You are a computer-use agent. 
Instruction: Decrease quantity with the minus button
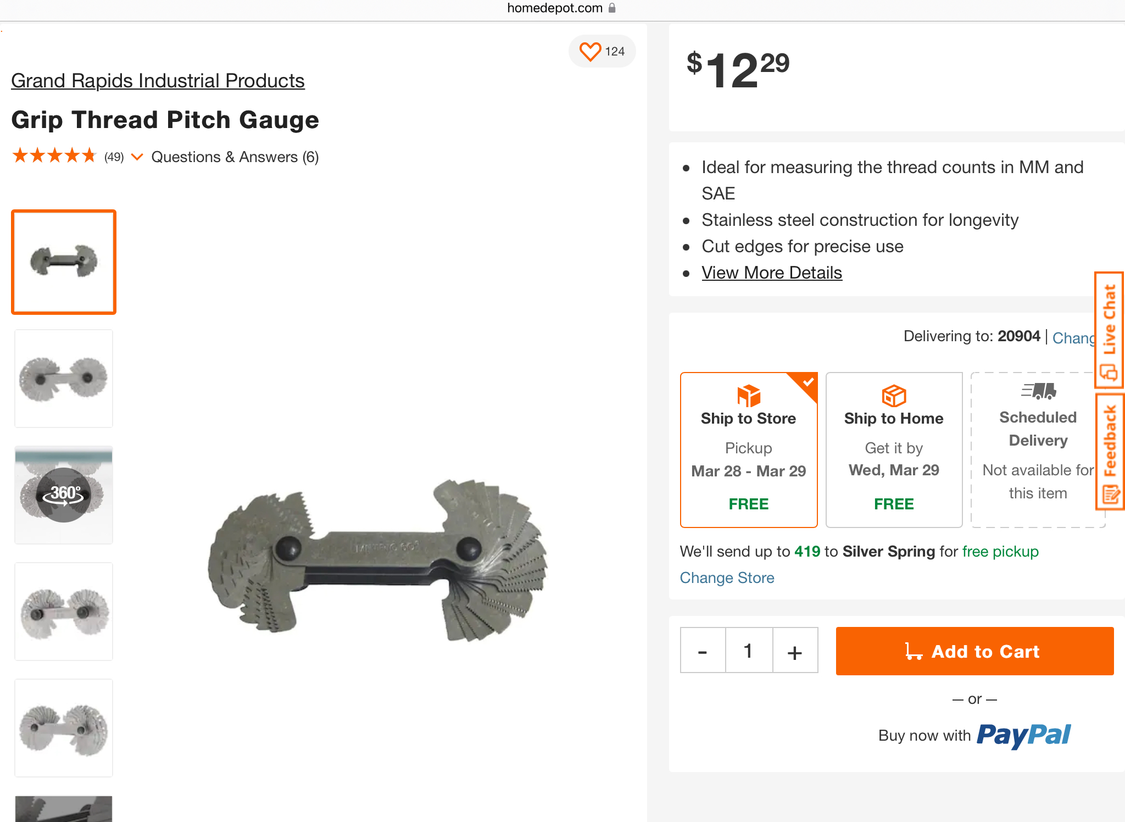tap(703, 652)
